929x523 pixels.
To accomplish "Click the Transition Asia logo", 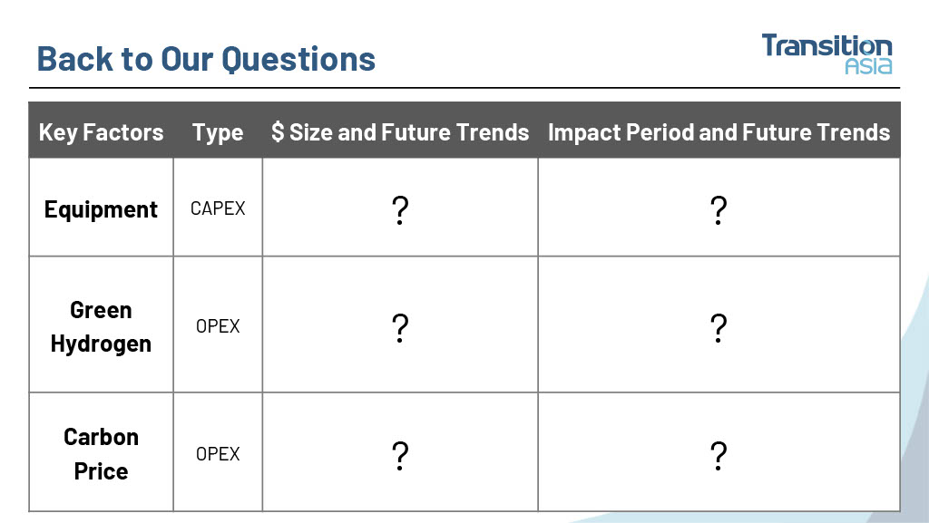I will tap(827, 53).
